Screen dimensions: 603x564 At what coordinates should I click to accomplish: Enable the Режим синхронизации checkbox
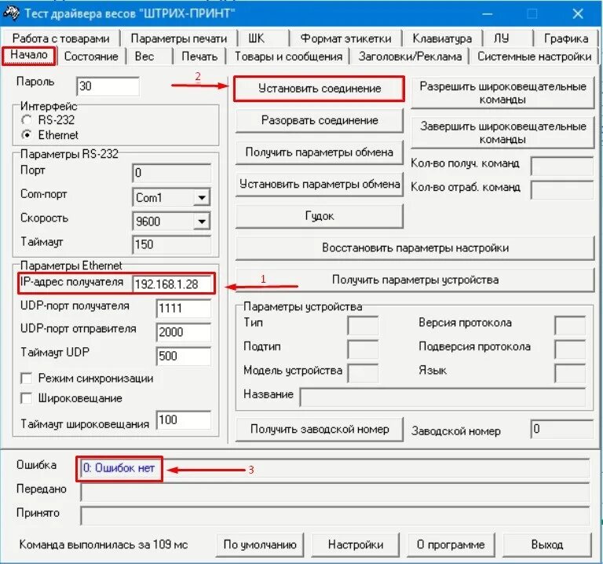tap(26, 379)
